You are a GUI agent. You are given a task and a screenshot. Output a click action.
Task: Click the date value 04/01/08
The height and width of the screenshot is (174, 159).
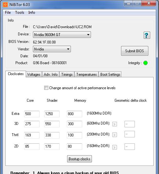[x=40, y=56]
